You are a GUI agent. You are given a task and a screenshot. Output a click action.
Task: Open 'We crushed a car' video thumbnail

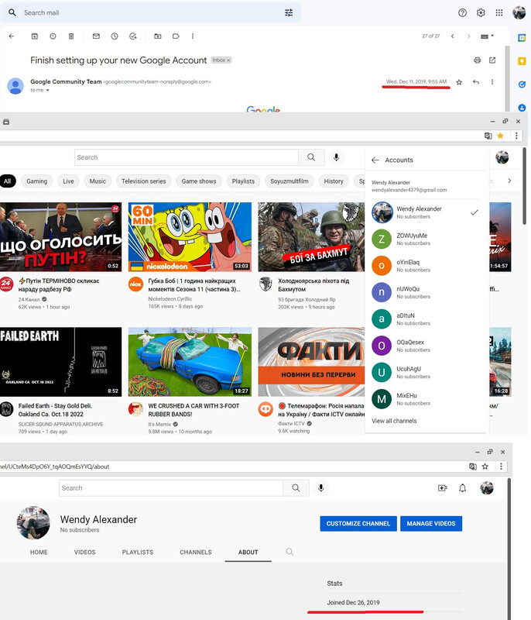(x=190, y=362)
